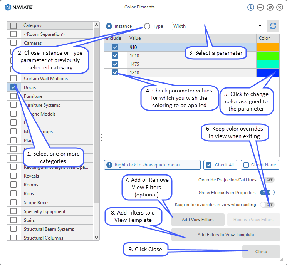Select the 1475 value cell
The image size is (287, 265).
tap(191, 64)
